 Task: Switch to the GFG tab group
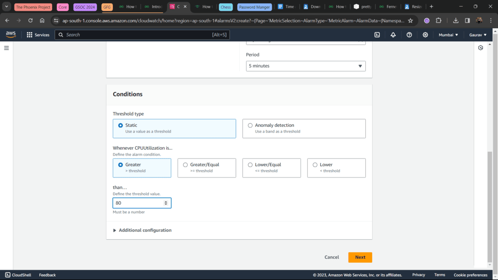pyautogui.click(x=107, y=7)
